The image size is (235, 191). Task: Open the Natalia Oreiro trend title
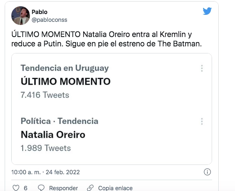[x=53, y=134]
